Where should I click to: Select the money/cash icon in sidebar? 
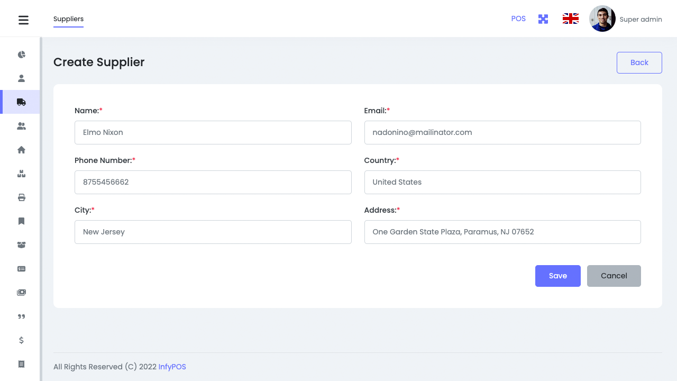[21, 292]
